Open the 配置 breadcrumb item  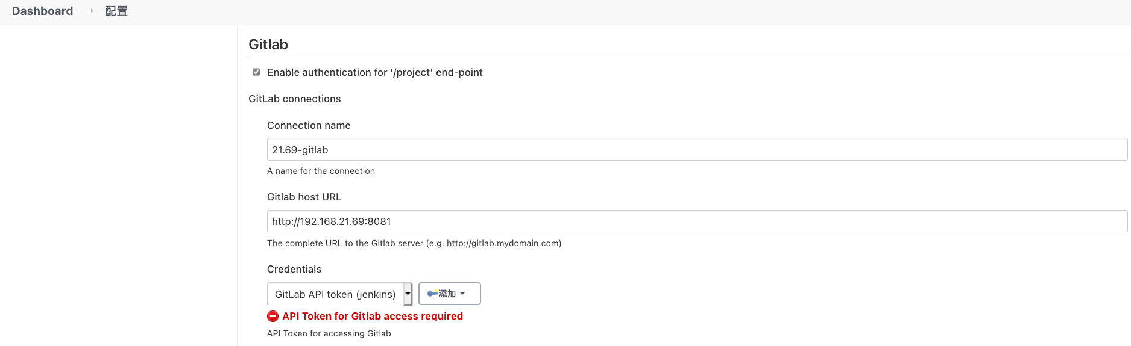coord(116,11)
